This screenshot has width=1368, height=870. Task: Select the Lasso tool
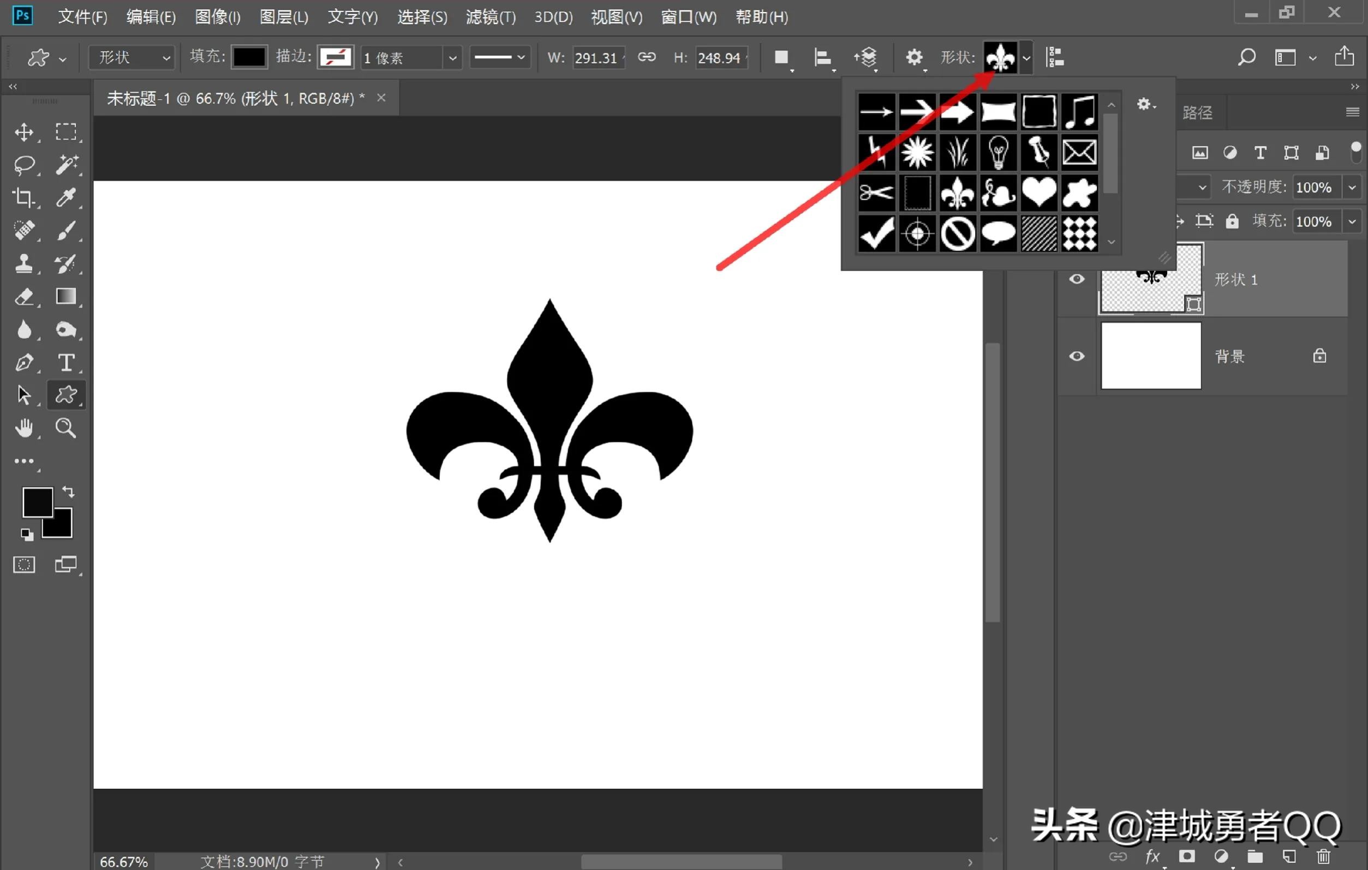[x=25, y=165]
